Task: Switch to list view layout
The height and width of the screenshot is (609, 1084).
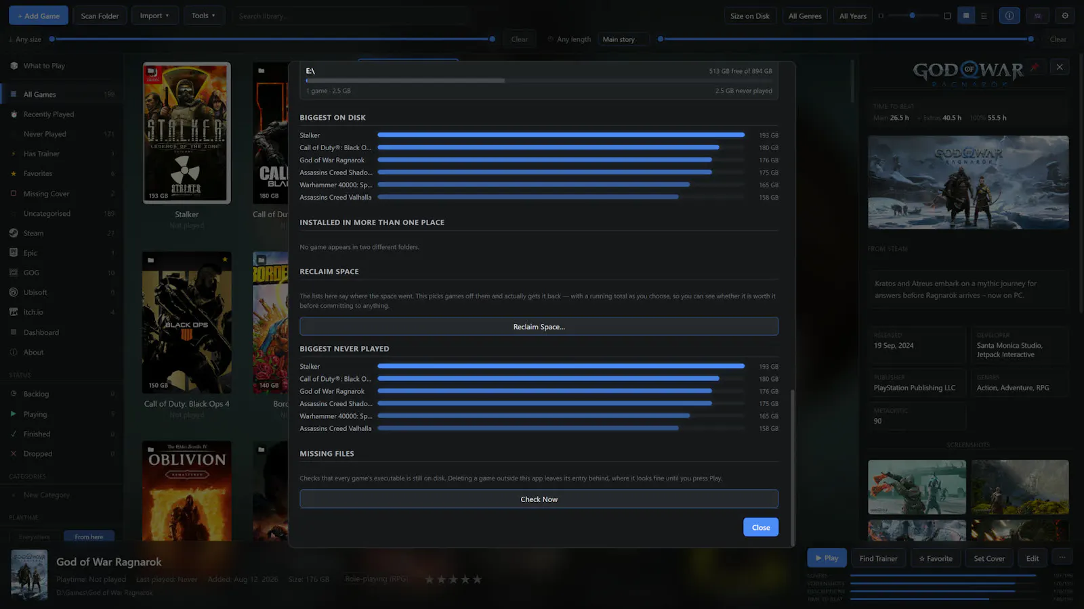Action: tap(984, 16)
